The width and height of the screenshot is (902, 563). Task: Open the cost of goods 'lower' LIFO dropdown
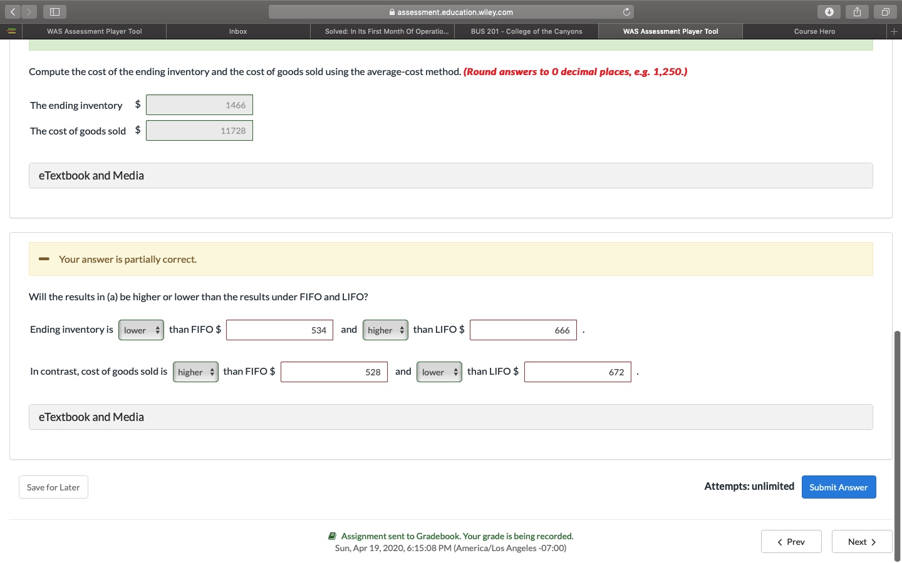(x=439, y=372)
